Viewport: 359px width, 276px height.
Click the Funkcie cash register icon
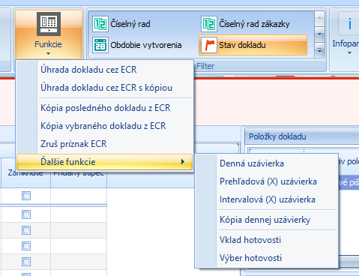[49, 24]
